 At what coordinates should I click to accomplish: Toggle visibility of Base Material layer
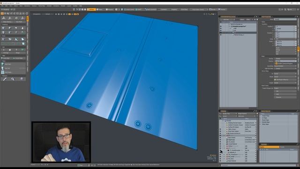click(x=220, y=161)
